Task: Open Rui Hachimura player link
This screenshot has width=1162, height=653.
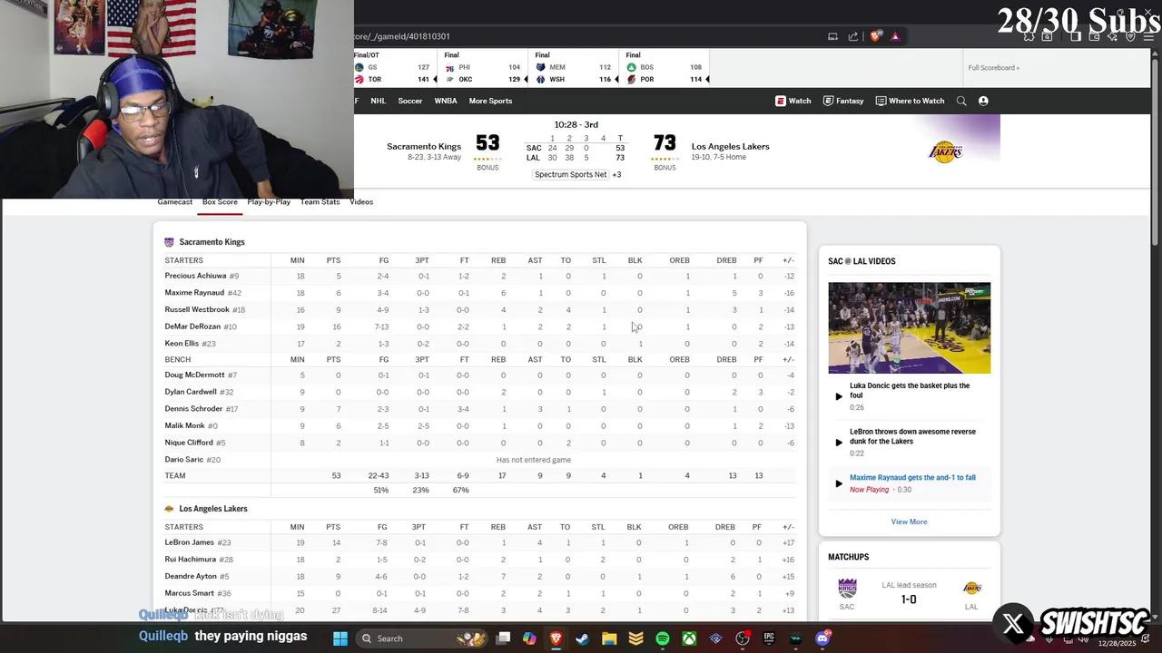Action: click(190, 560)
